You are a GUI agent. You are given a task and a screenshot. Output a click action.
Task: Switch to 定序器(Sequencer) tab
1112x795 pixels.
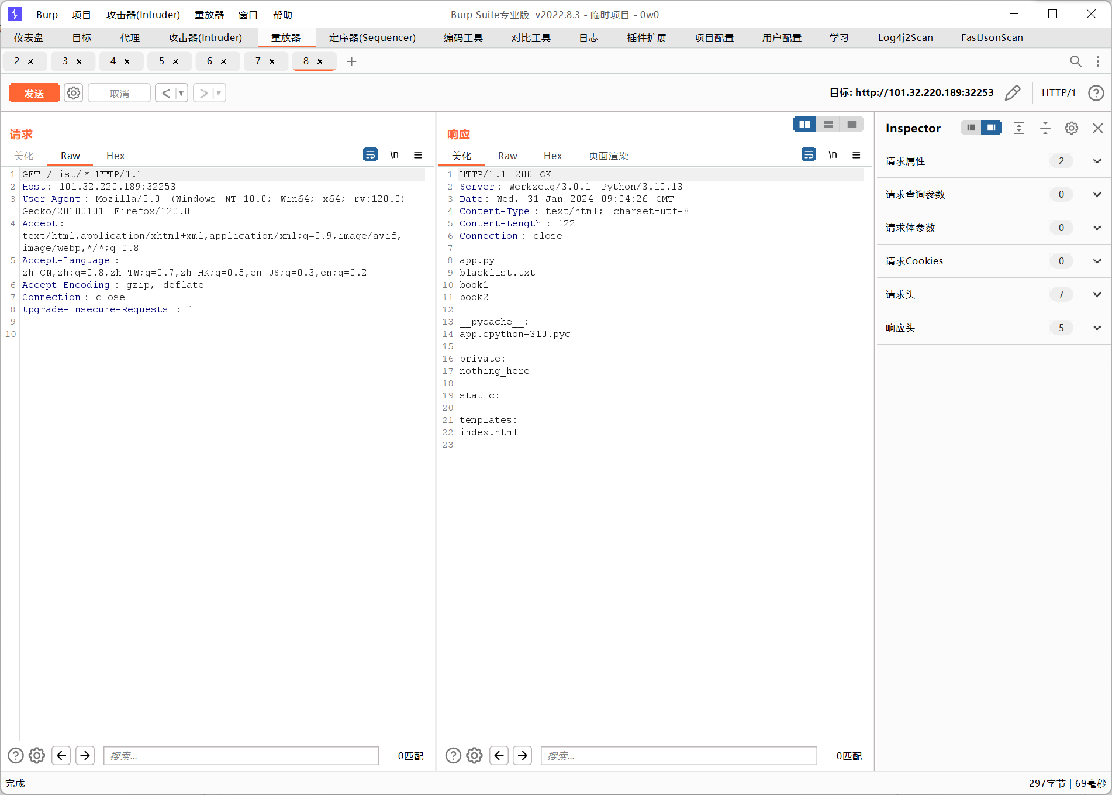(x=372, y=37)
